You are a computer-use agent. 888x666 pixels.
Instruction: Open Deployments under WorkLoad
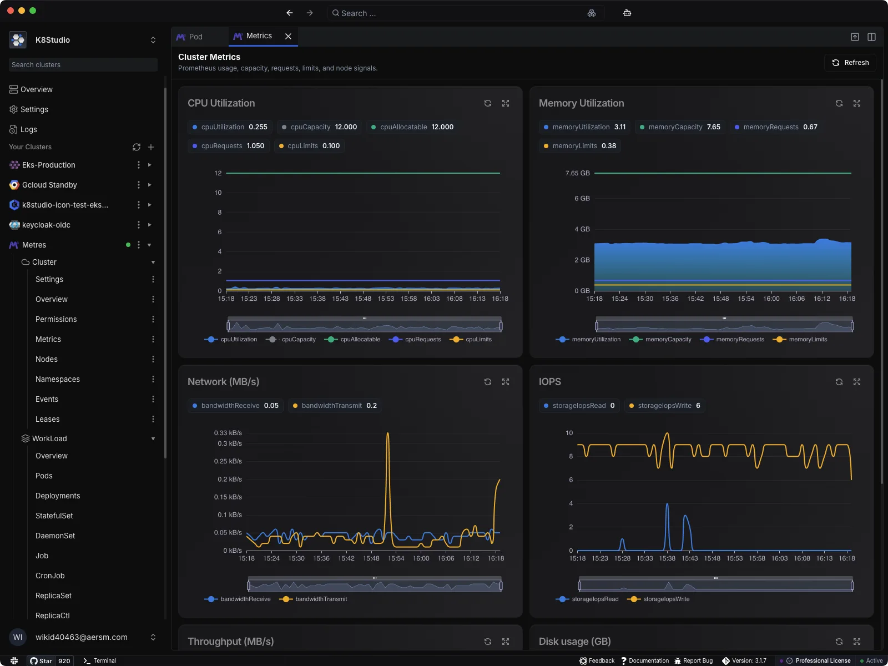[58, 496]
